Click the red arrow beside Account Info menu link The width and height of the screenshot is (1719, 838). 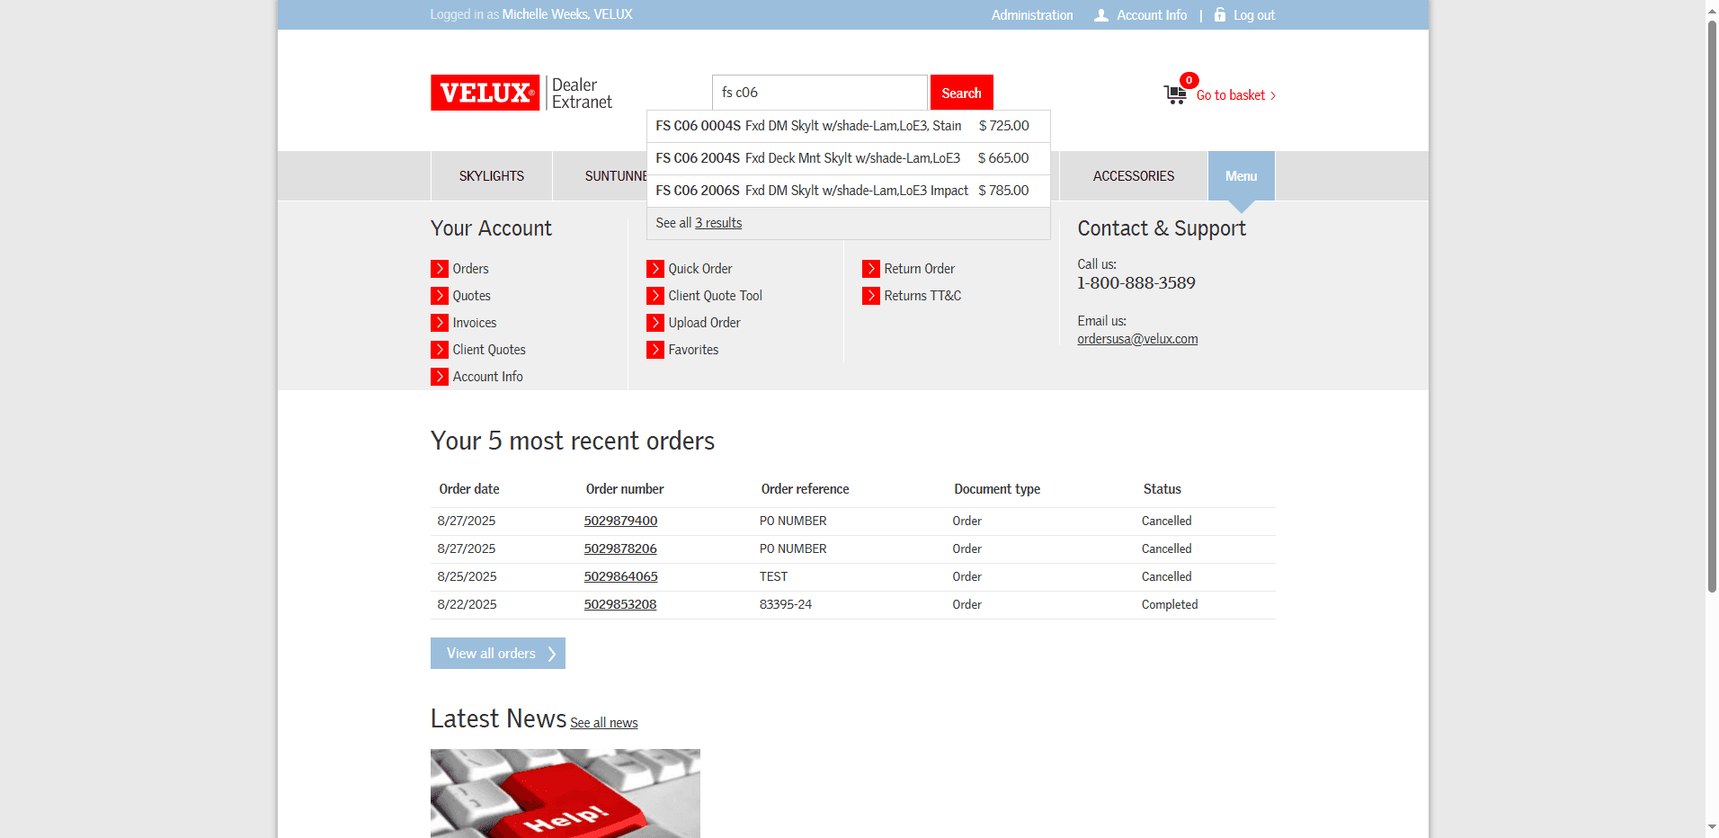(x=440, y=377)
